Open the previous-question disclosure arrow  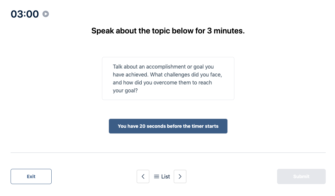[x=143, y=176]
